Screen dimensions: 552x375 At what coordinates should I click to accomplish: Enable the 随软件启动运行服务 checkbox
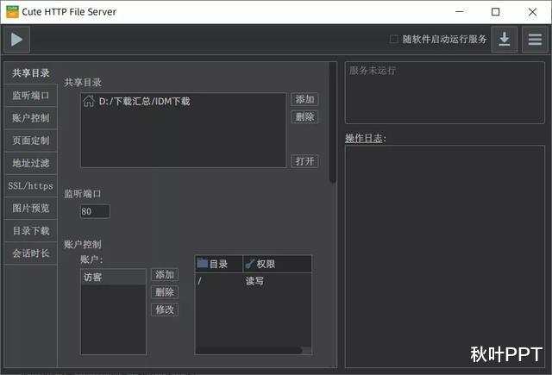coord(393,39)
